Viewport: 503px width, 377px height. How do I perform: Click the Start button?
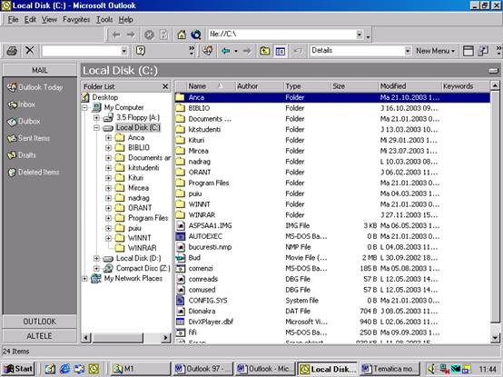pyautogui.click(x=18, y=369)
